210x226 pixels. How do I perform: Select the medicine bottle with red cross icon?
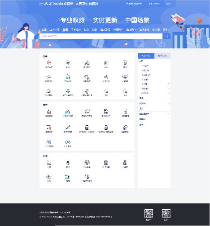point(87,127)
